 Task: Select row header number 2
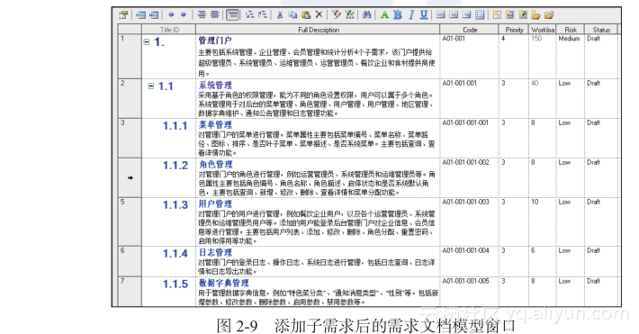click(130, 98)
